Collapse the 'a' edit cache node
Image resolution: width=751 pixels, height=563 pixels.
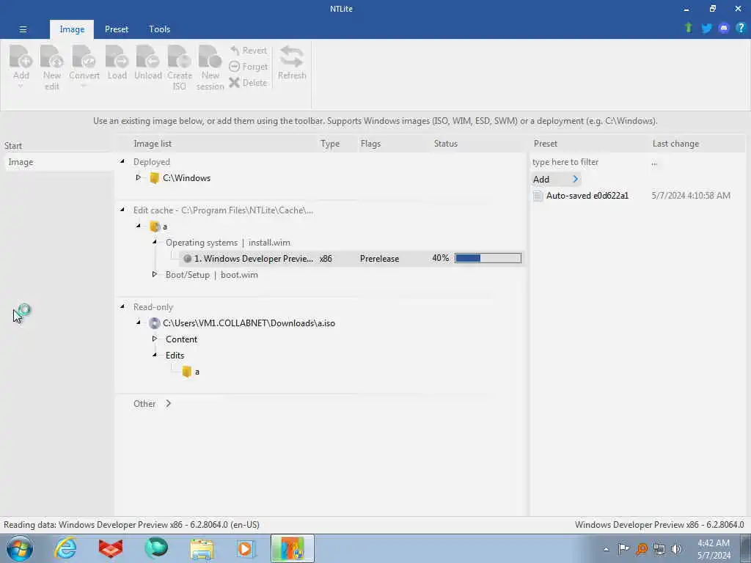click(139, 226)
